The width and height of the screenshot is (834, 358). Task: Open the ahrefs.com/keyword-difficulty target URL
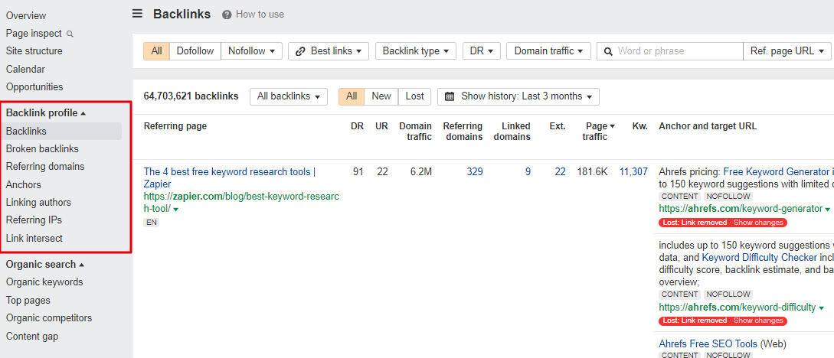tap(738, 307)
